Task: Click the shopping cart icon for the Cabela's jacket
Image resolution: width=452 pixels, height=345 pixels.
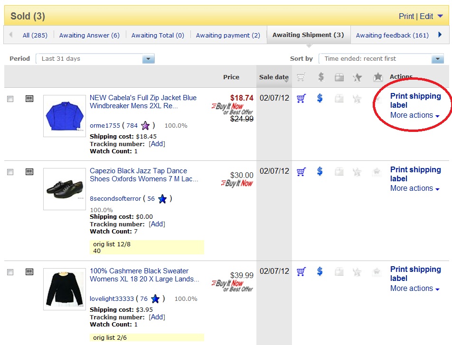Action: (x=301, y=98)
